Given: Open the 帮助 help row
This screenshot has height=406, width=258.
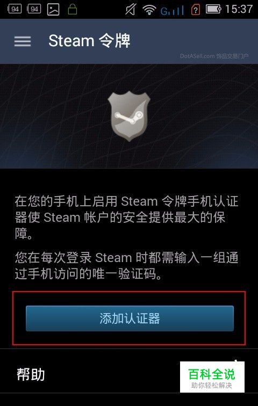Looking at the screenshot, I should coord(129,374).
